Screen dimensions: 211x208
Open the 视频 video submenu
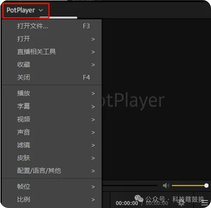[52, 119]
